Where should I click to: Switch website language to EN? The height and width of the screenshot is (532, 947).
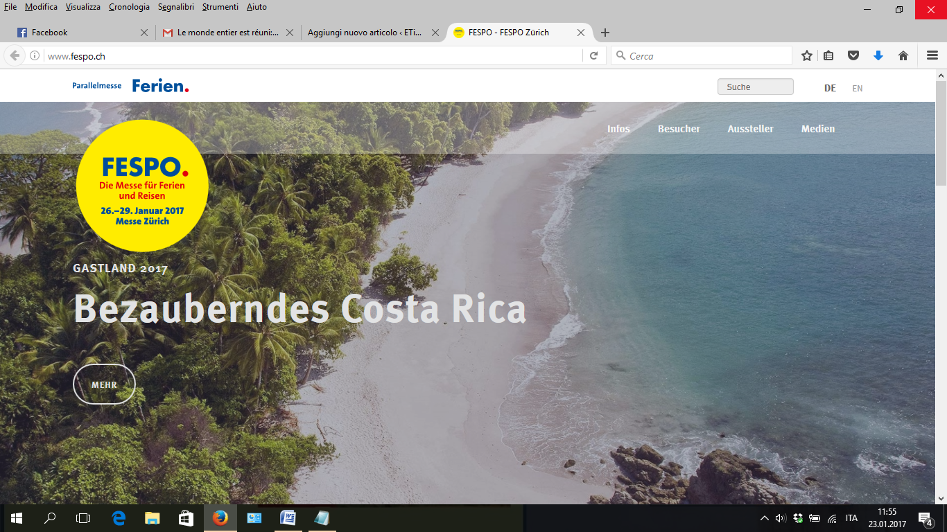(x=858, y=88)
